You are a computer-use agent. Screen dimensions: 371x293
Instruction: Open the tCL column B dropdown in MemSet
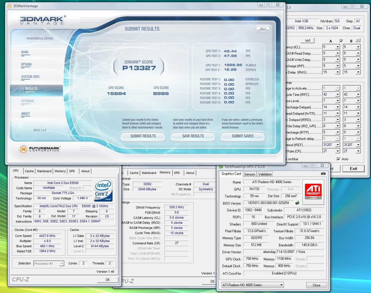point(358,47)
